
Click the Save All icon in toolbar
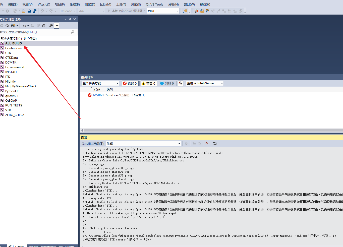(x=35, y=11)
